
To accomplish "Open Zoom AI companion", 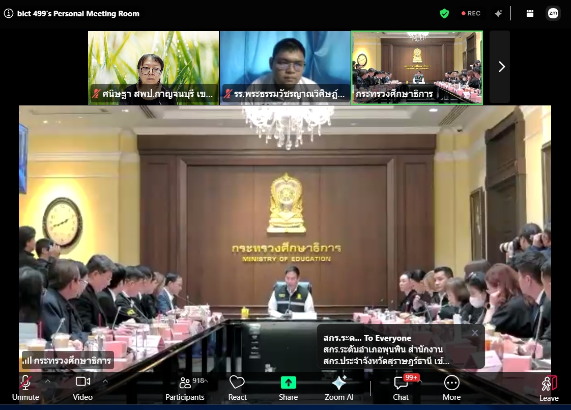I will point(339,389).
